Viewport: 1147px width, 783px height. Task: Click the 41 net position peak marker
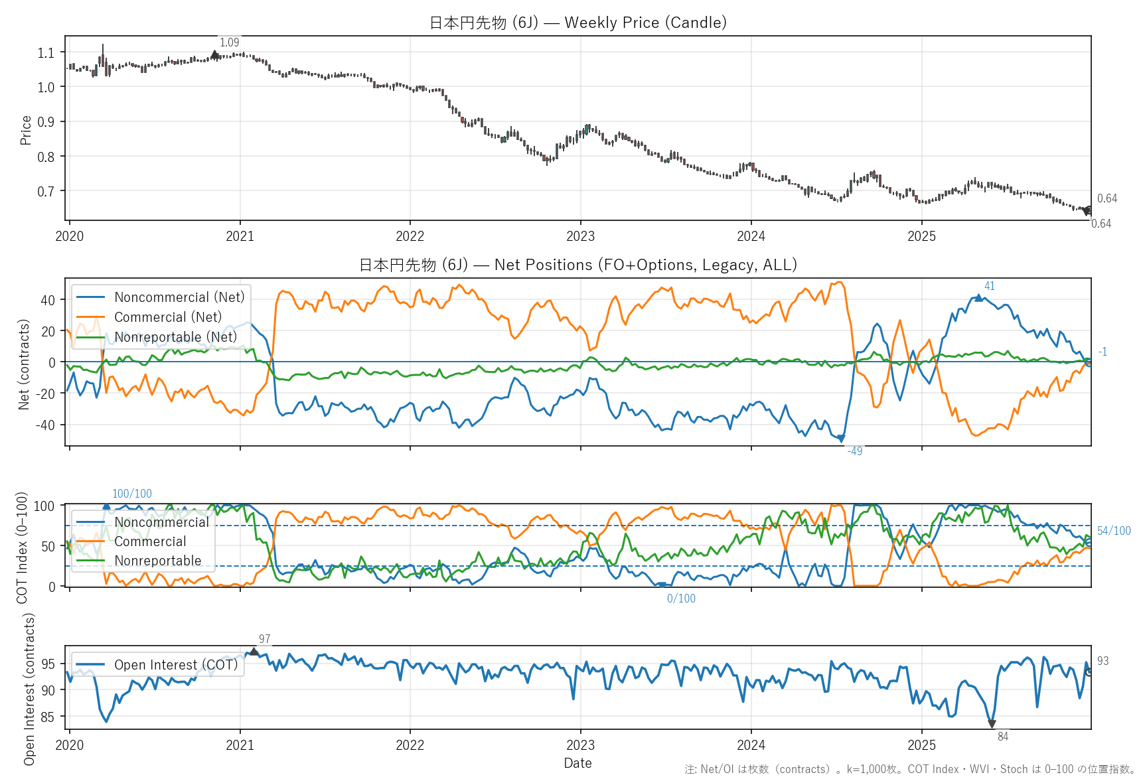coord(978,298)
